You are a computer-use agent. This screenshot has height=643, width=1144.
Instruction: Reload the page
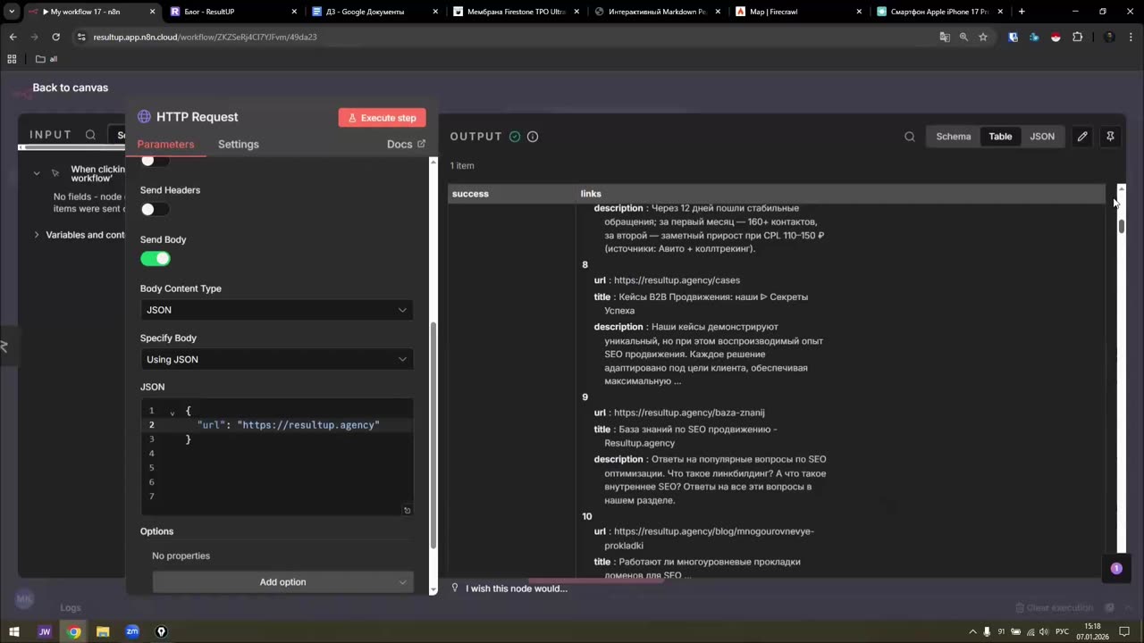pos(56,37)
